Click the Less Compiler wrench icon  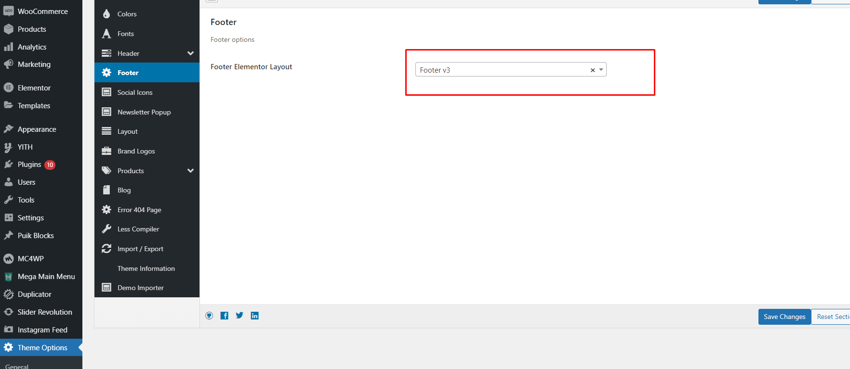click(106, 229)
